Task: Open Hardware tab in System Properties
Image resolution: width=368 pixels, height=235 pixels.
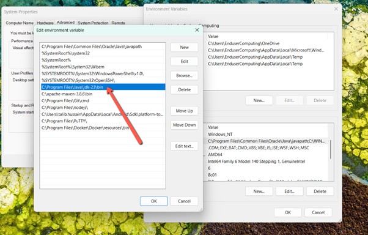Action: coord(45,23)
